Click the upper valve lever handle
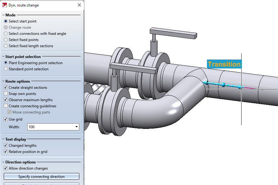Image resolution: width=278 pixels, height=185 pixels. pyautogui.click(x=173, y=33)
